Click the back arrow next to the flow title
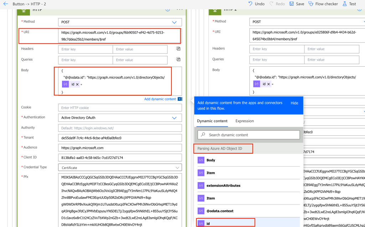Screen dimensions: 365x227 tap(5, 4)
